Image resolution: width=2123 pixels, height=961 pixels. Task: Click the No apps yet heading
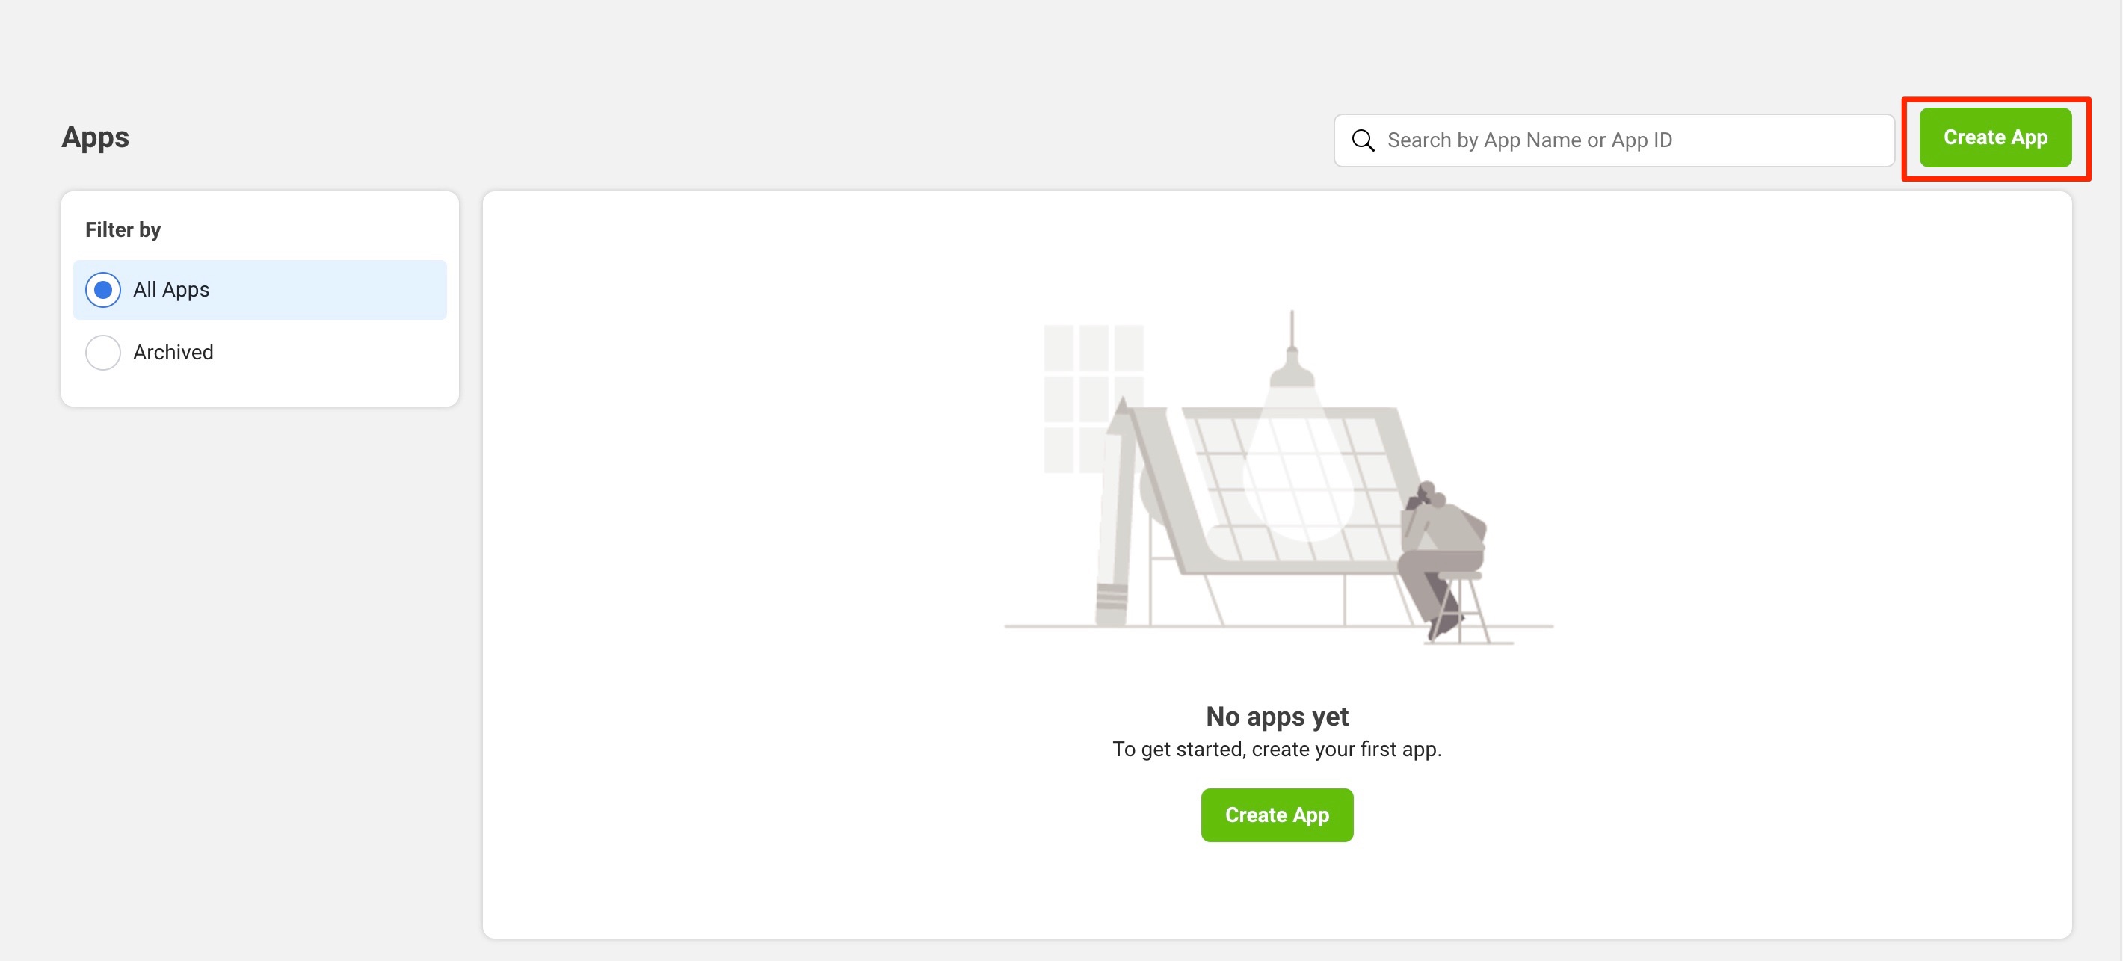coord(1277,716)
